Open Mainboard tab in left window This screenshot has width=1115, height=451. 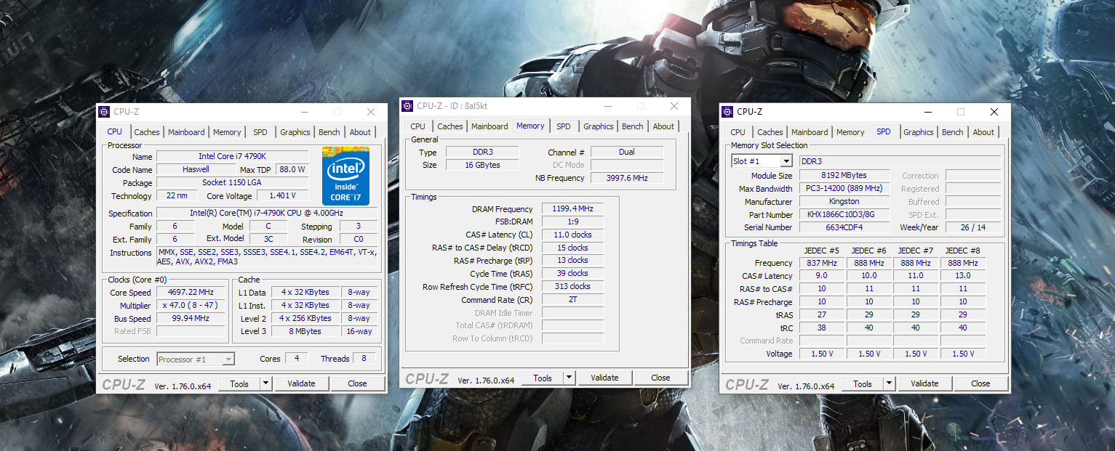[x=186, y=132]
